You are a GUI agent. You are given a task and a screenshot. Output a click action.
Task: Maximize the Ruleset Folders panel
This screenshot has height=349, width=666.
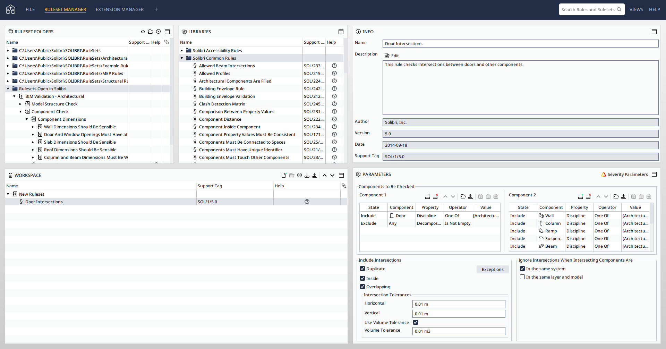tap(167, 32)
